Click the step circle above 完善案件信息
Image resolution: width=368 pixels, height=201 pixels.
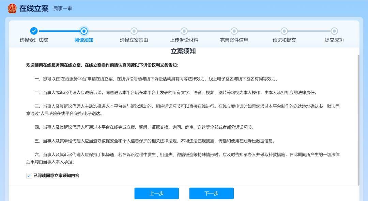click(234, 31)
